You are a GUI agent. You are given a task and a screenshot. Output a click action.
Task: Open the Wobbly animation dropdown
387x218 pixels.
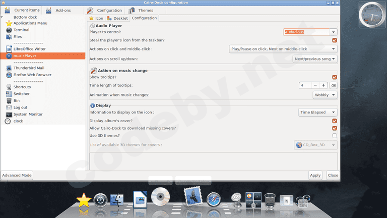325,95
